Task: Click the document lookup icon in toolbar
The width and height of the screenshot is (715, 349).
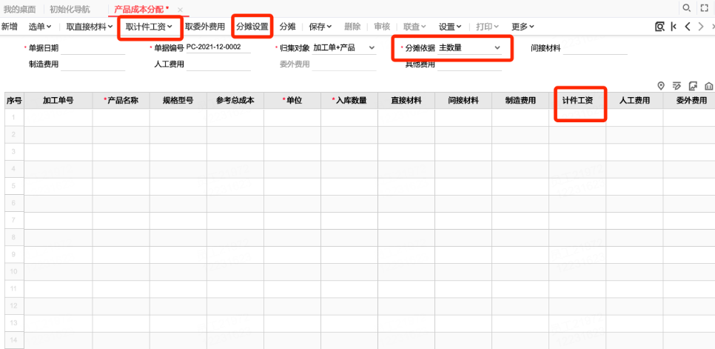Action: (659, 27)
